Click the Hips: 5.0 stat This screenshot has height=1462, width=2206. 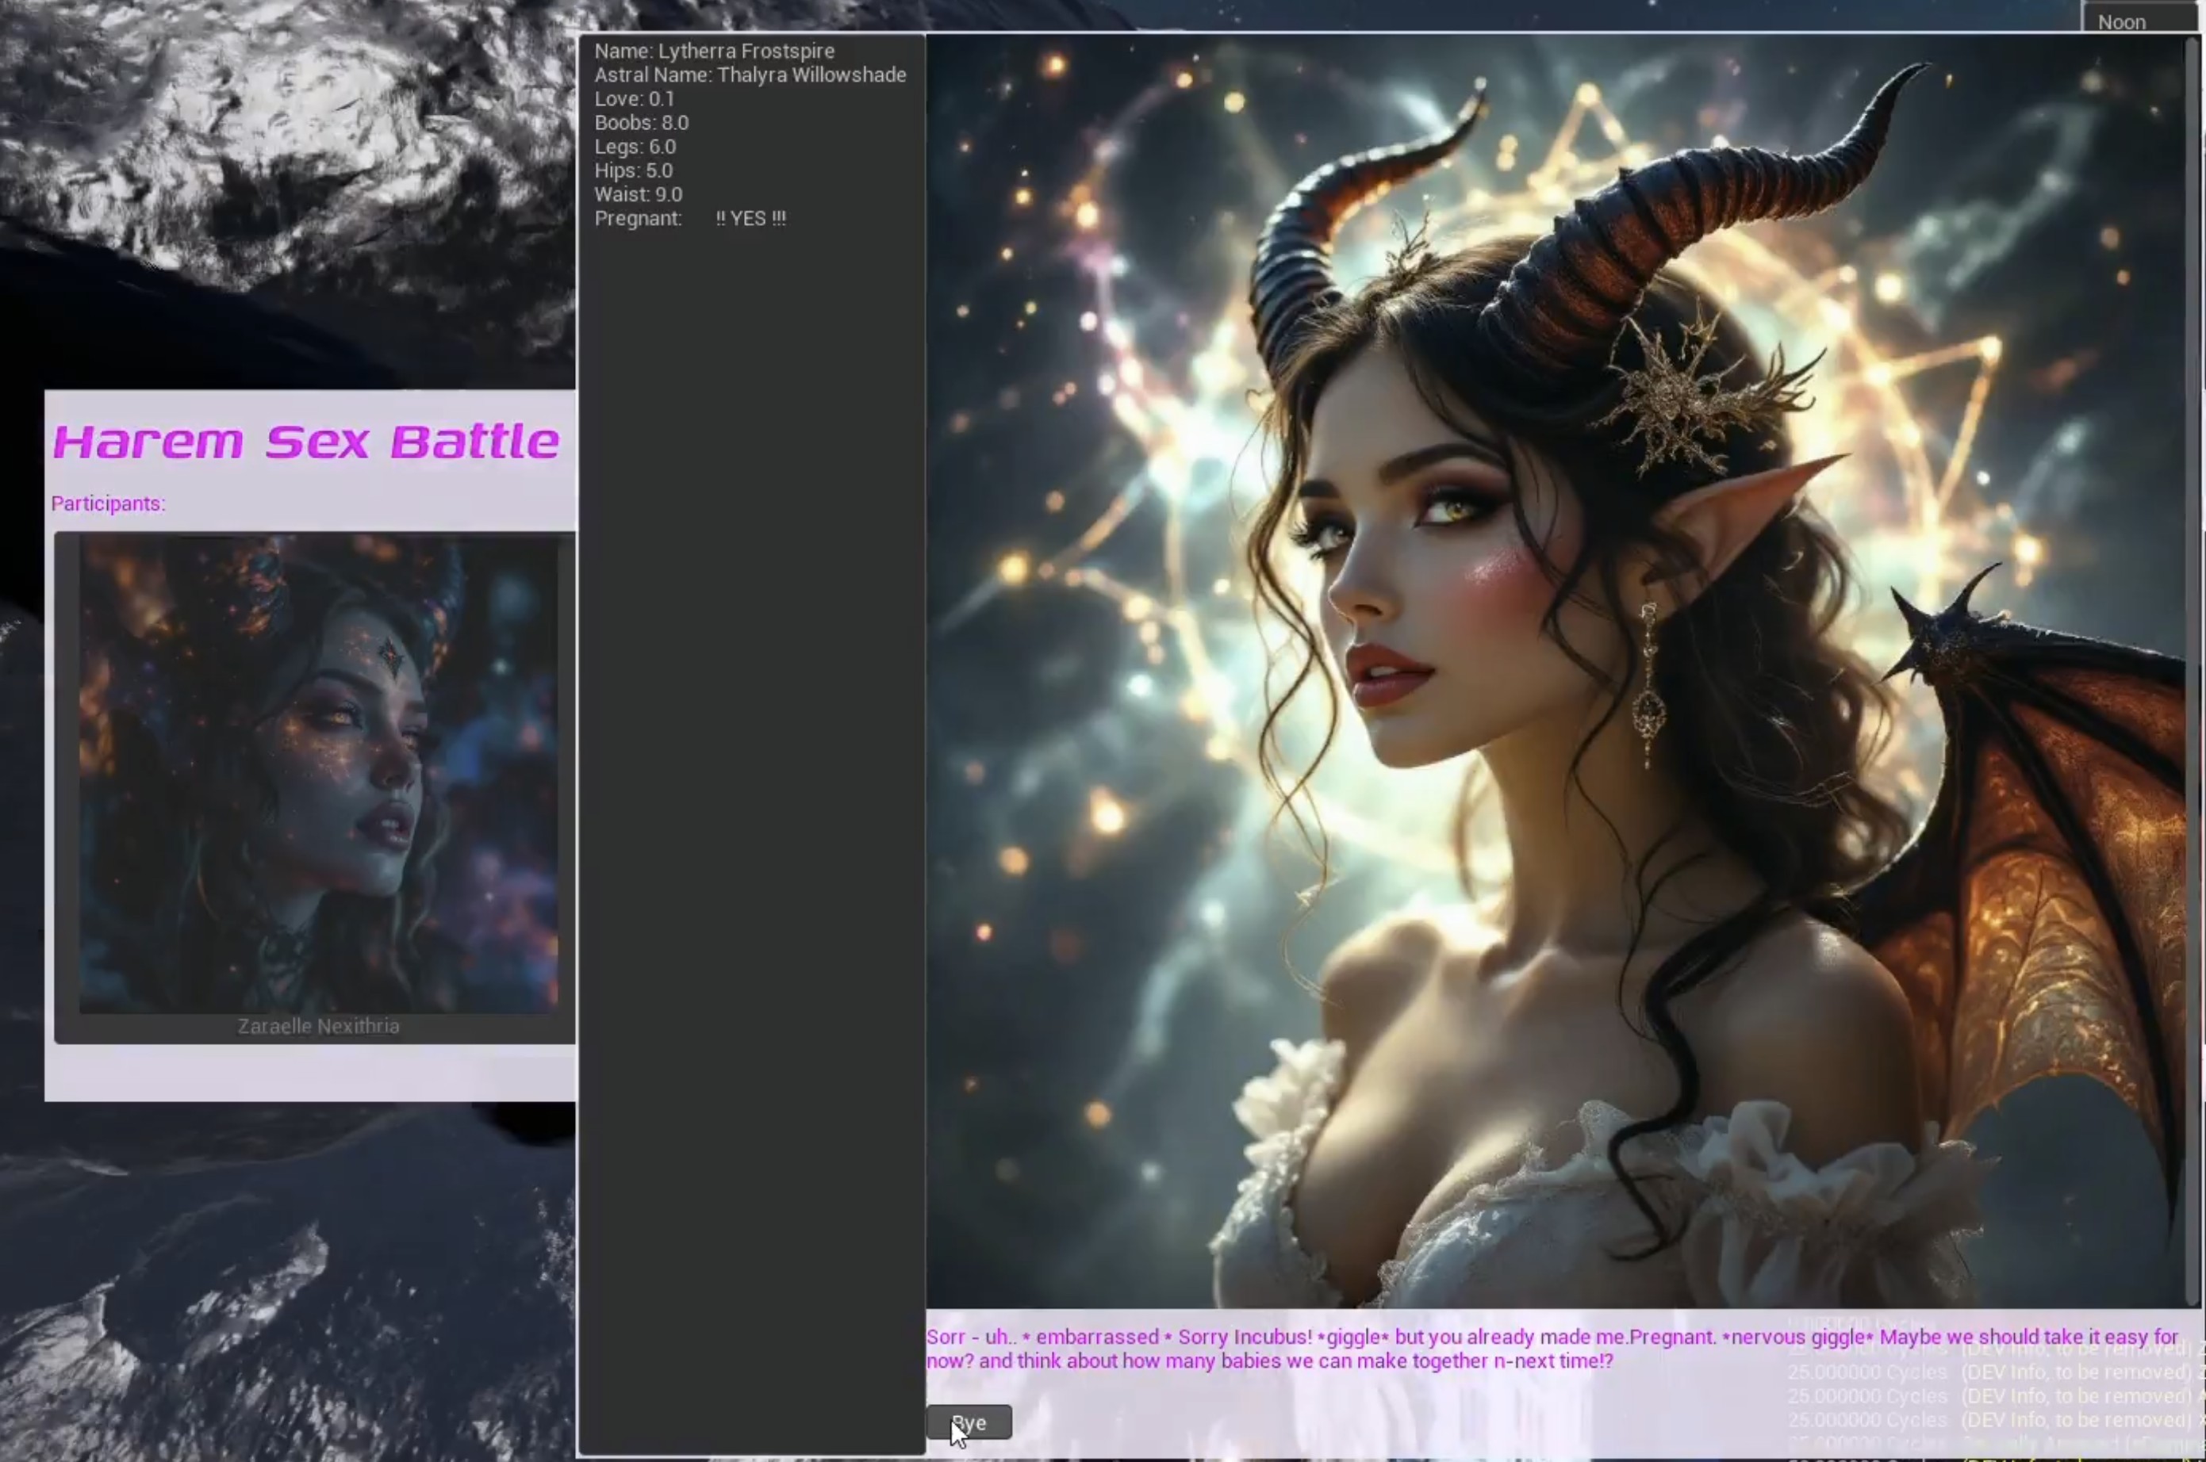pyautogui.click(x=633, y=170)
